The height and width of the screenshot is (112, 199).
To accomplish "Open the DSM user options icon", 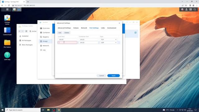I will (187, 9).
